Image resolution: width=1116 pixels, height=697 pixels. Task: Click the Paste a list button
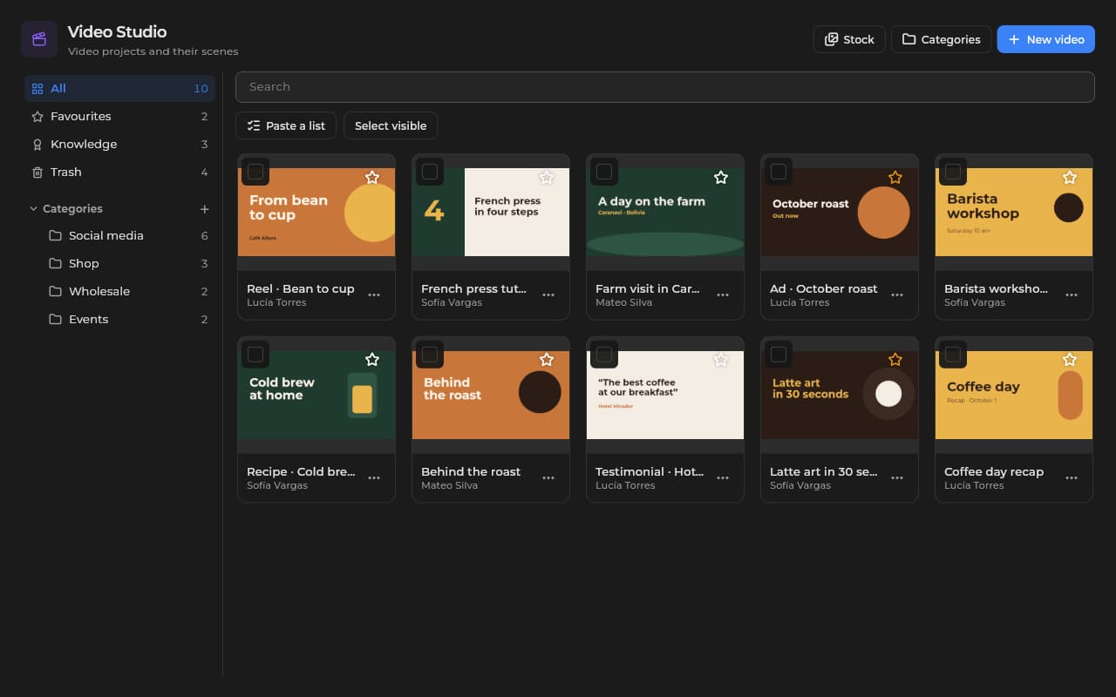(x=286, y=125)
